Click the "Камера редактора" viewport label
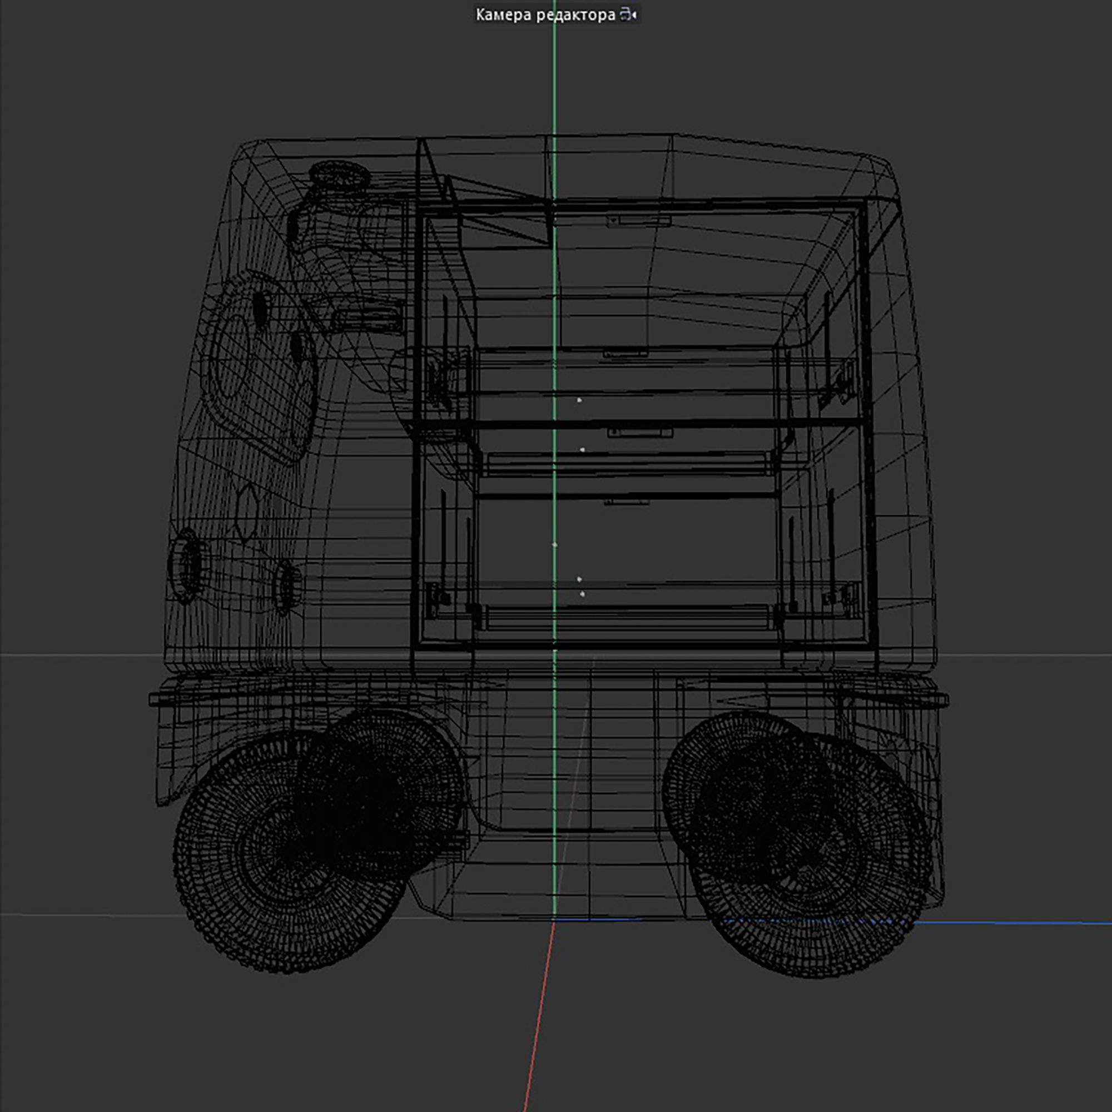The image size is (1112, 1112). [545, 15]
